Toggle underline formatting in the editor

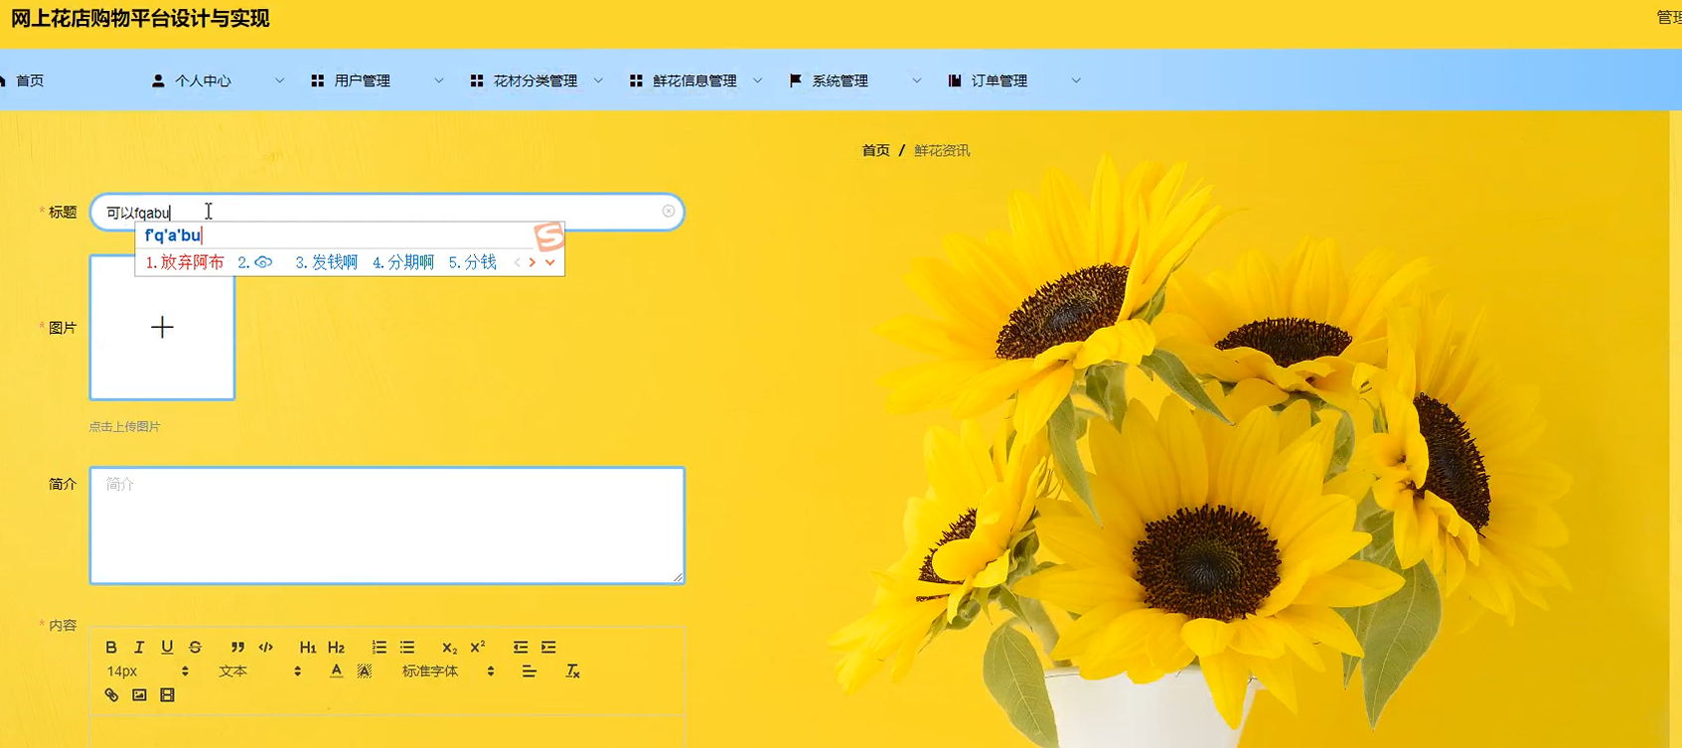[167, 647]
